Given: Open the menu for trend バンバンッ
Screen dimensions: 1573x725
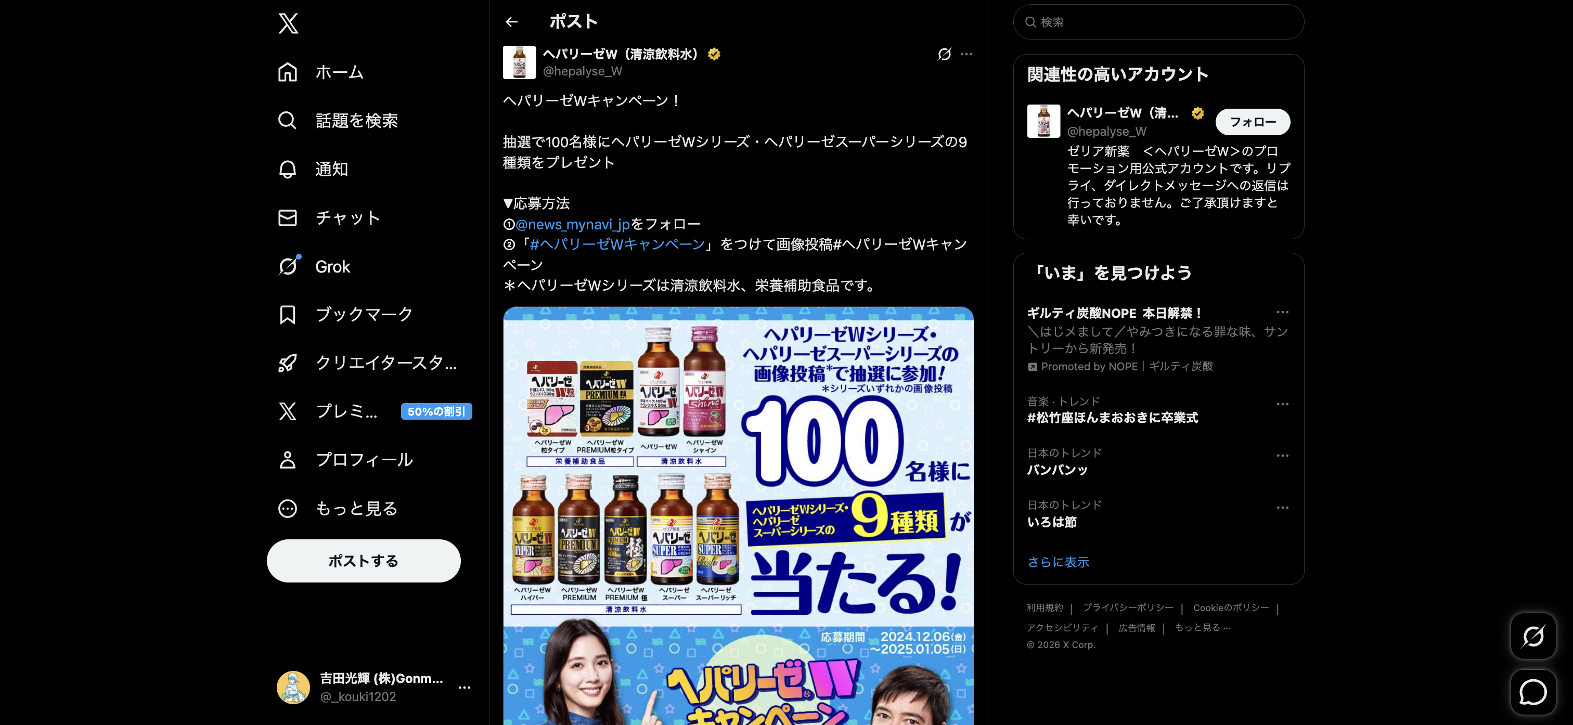Looking at the screenshot, I should pos(1283,456).
